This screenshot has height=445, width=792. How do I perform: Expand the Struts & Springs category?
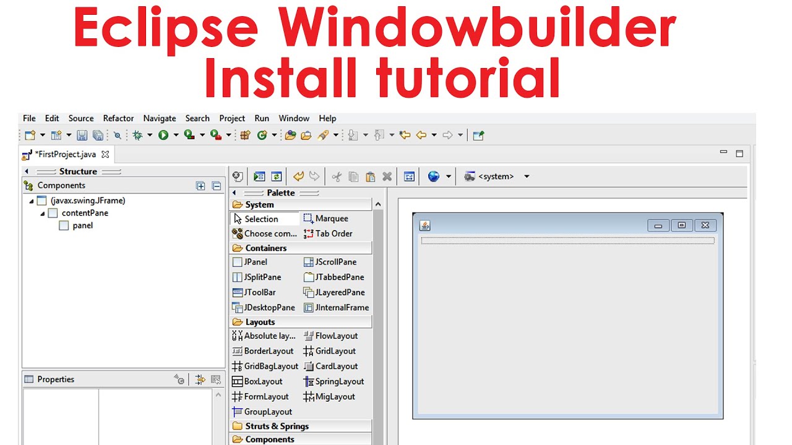(x=301, y=426)
